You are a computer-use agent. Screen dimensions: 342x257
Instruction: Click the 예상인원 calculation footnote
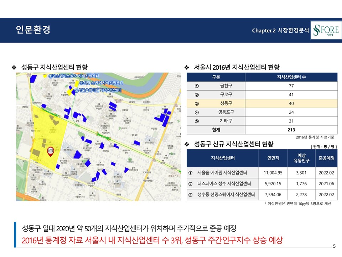298,204
